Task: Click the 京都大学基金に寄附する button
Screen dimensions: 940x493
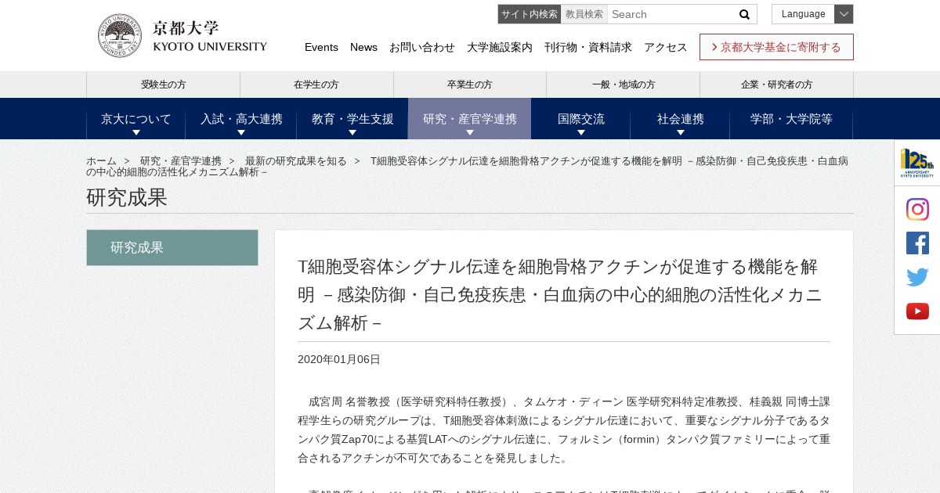Action: [x=776, y=47]
